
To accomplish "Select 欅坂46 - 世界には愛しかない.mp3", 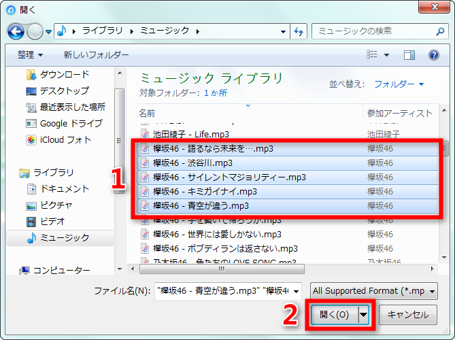I will click(217, 234).
